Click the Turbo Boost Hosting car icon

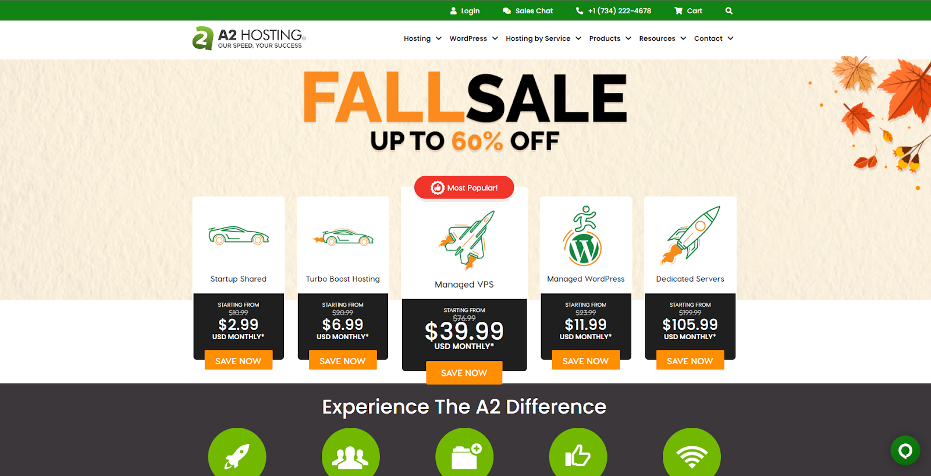pos(343,237)
